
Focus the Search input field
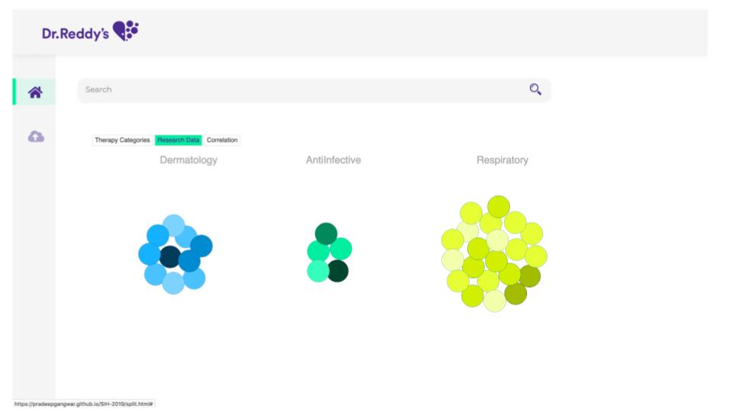305,90
